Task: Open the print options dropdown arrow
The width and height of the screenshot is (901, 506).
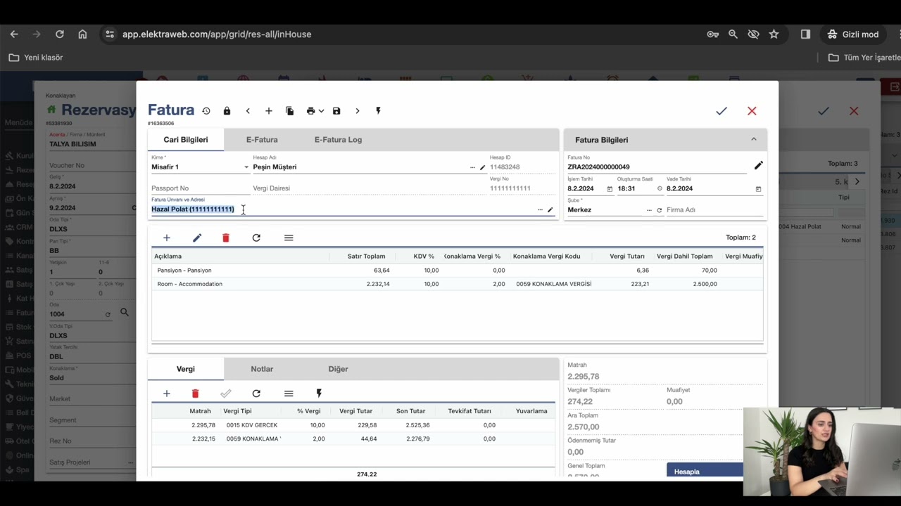Action: pos(321,111)
